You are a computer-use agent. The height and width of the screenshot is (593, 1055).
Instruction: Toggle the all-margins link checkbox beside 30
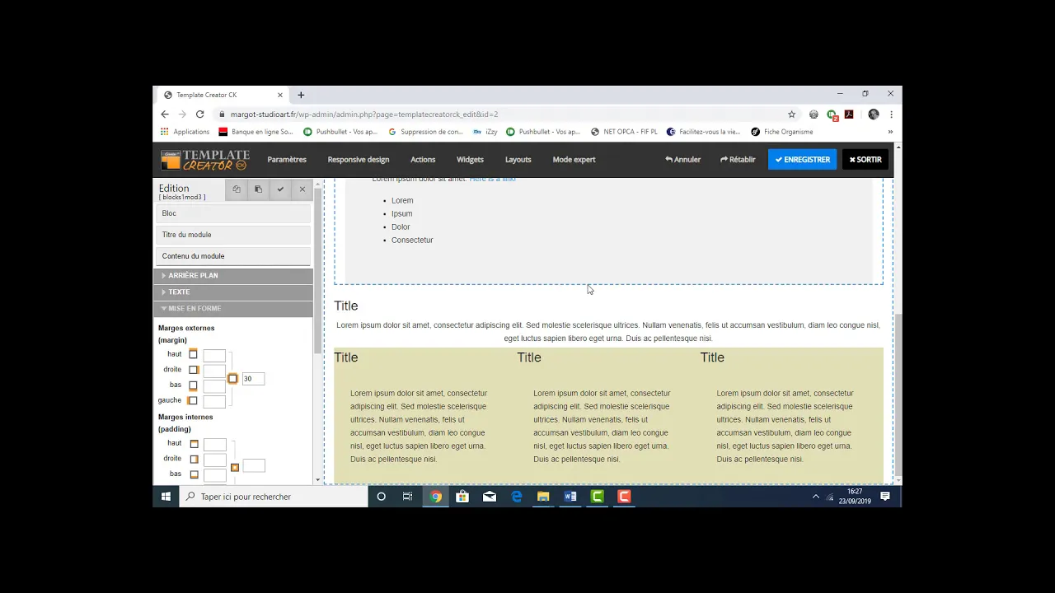(232, 379)
